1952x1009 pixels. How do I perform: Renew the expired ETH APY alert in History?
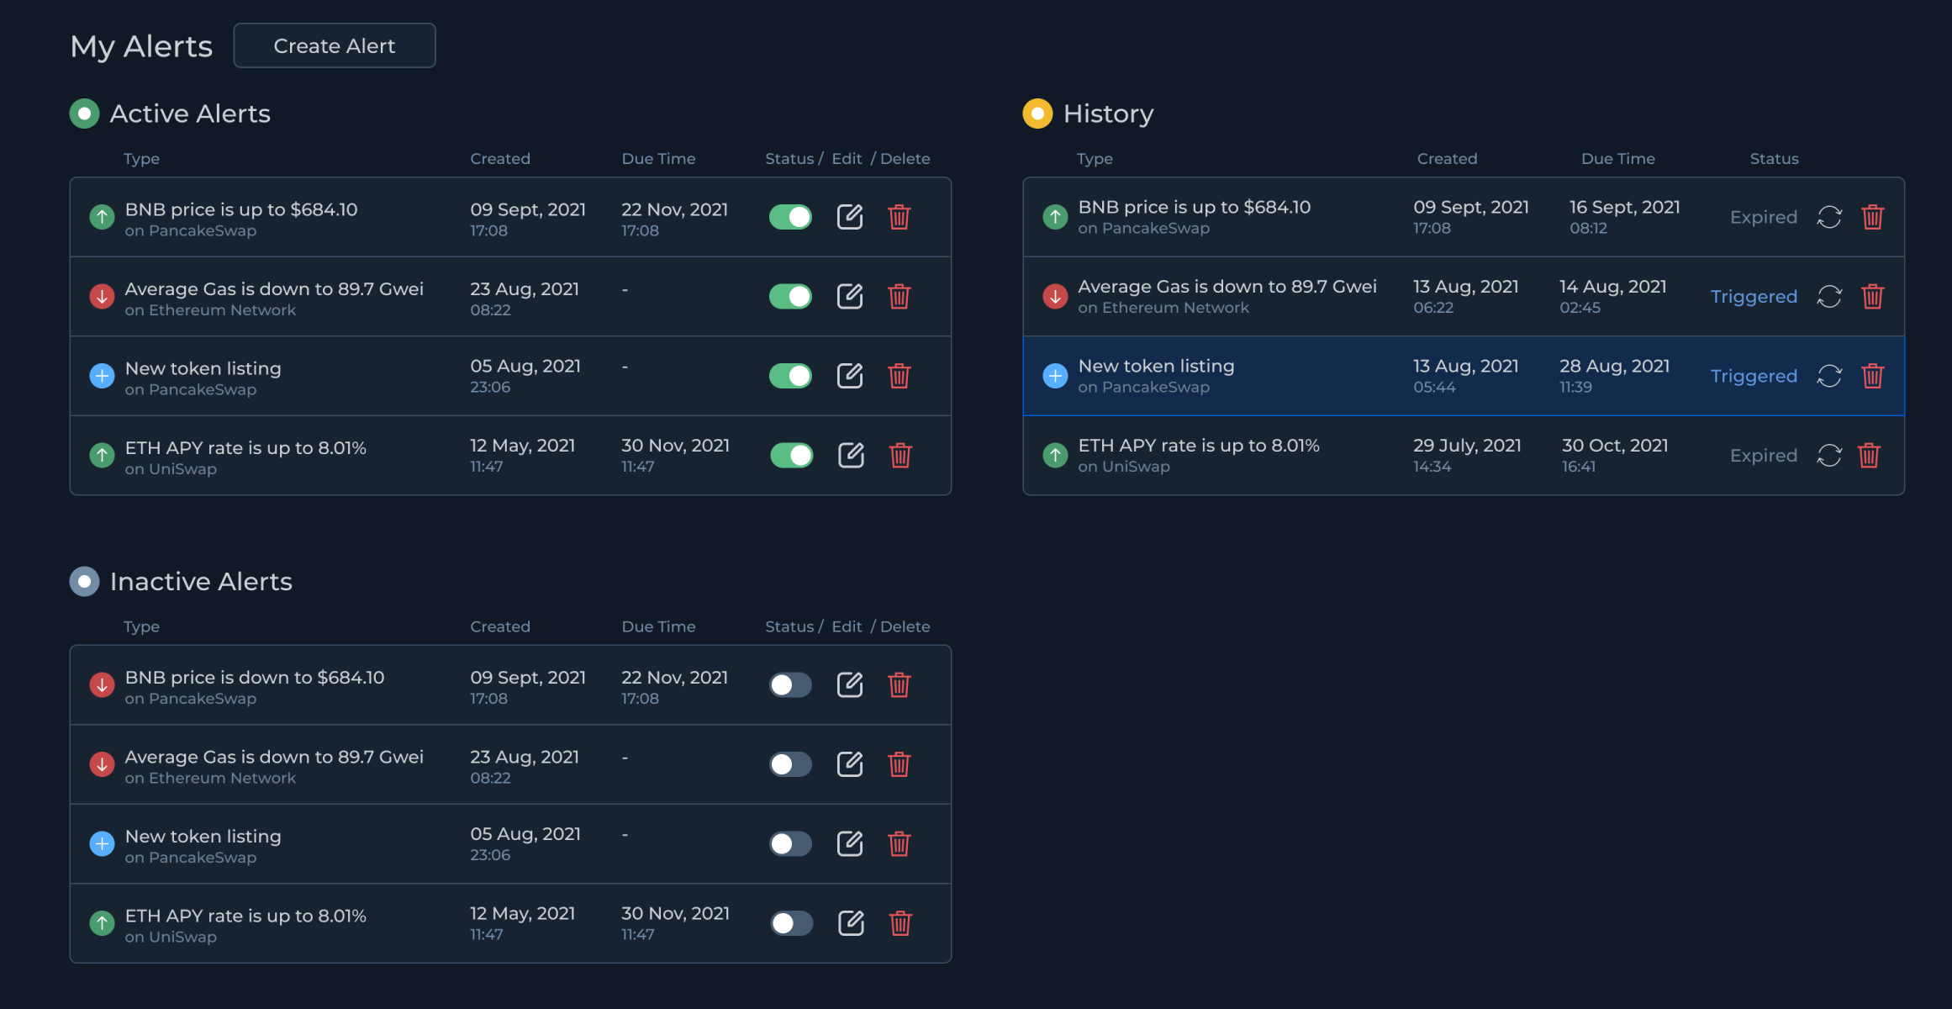pyautogui.click(x=1829, y=455)
